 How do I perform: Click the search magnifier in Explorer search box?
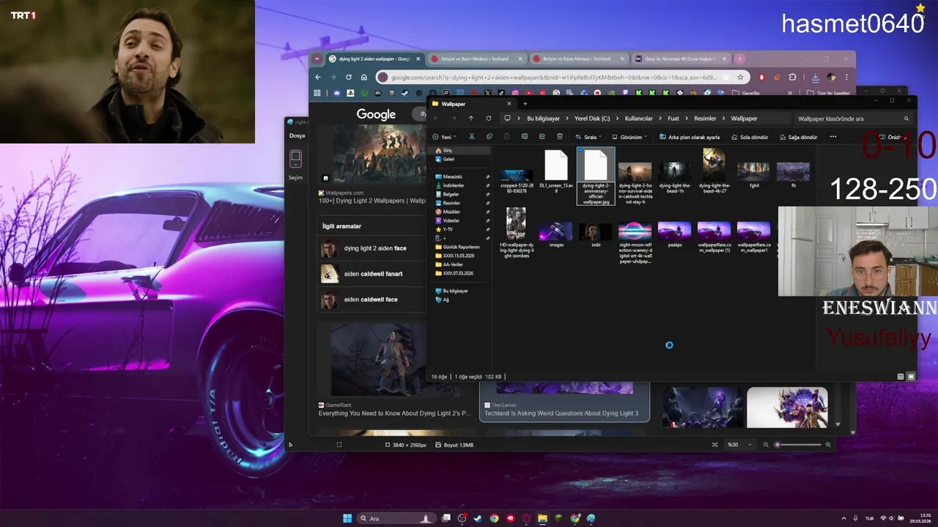pos(906,119)
